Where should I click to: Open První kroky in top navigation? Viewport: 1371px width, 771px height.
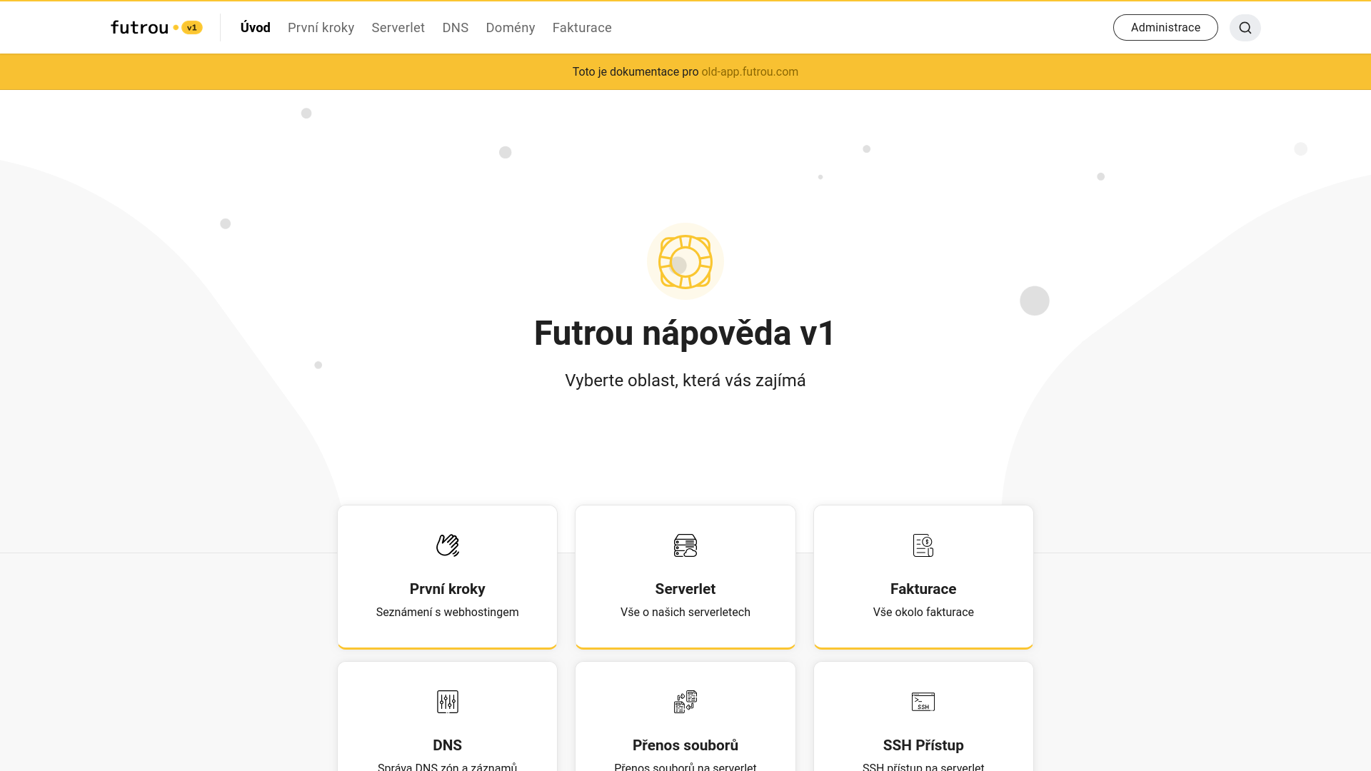pyautogui.click(x=321, y=28)
